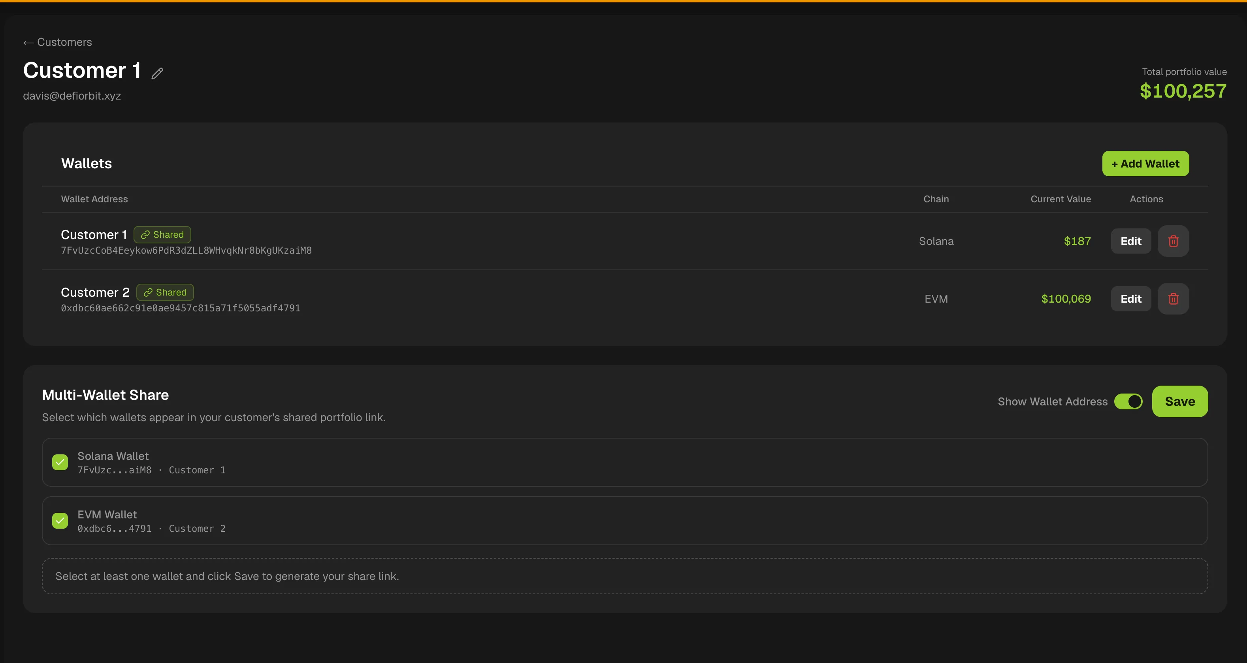Screen dimensions: 1247x663
Task: Click the Solana Wallet row label
Action: 113,456
